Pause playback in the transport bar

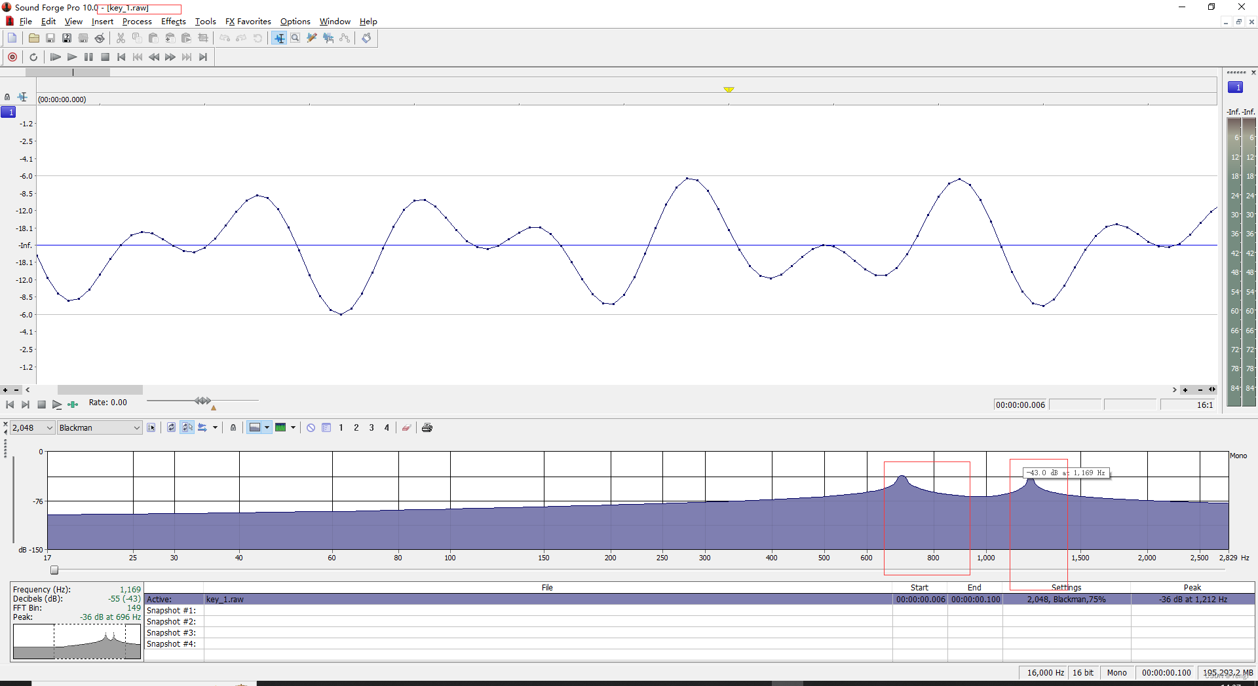(88, 57)
